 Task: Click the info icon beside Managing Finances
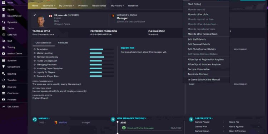pyautogui.click(x=35, y=65)
